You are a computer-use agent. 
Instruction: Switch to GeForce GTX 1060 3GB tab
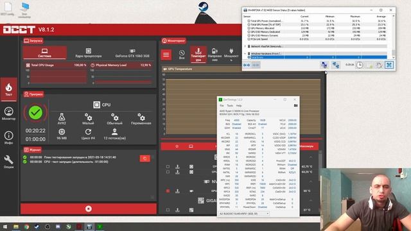pos(132,53)
